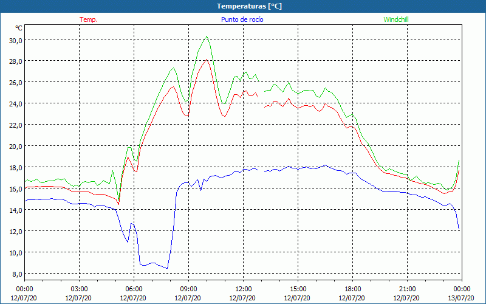Click the 14,0 y-axis value

[x=16, y=210]
